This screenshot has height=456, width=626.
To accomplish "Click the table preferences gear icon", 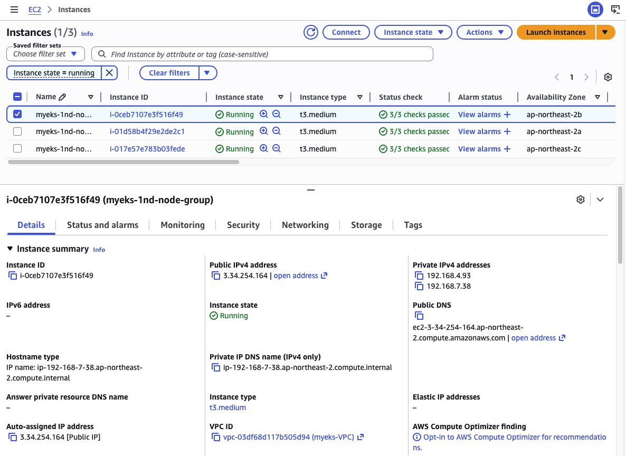I will coord(608,77).
